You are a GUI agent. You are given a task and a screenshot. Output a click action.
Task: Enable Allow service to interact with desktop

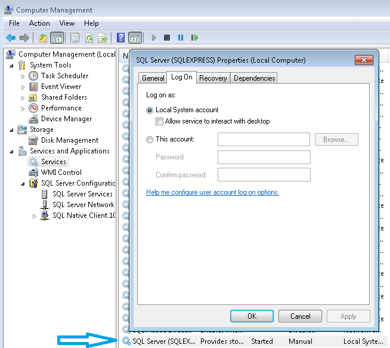pyautogui.click(x=159, y=122)
